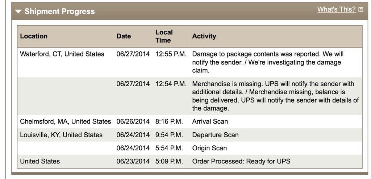Screen dimensions: 371x179
Task: Click the 8:16 P.M. time cell
Action: coord(169,121)
